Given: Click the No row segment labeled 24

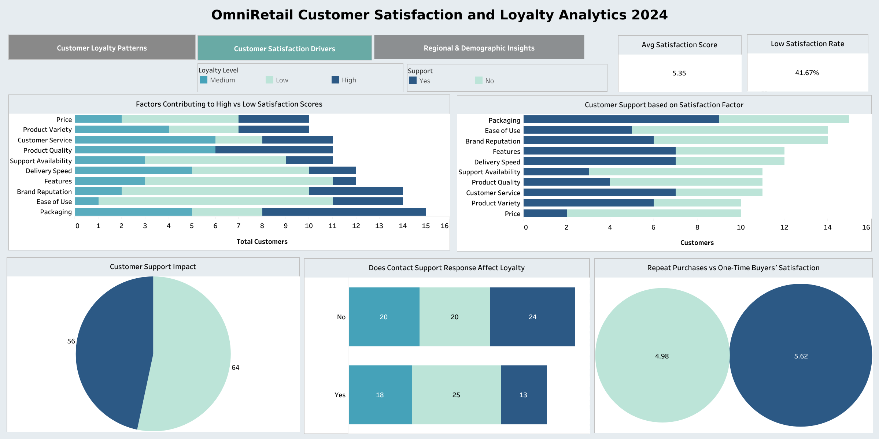Looking at the screenshot, I should pyautogui.click(x=532, y=317).
